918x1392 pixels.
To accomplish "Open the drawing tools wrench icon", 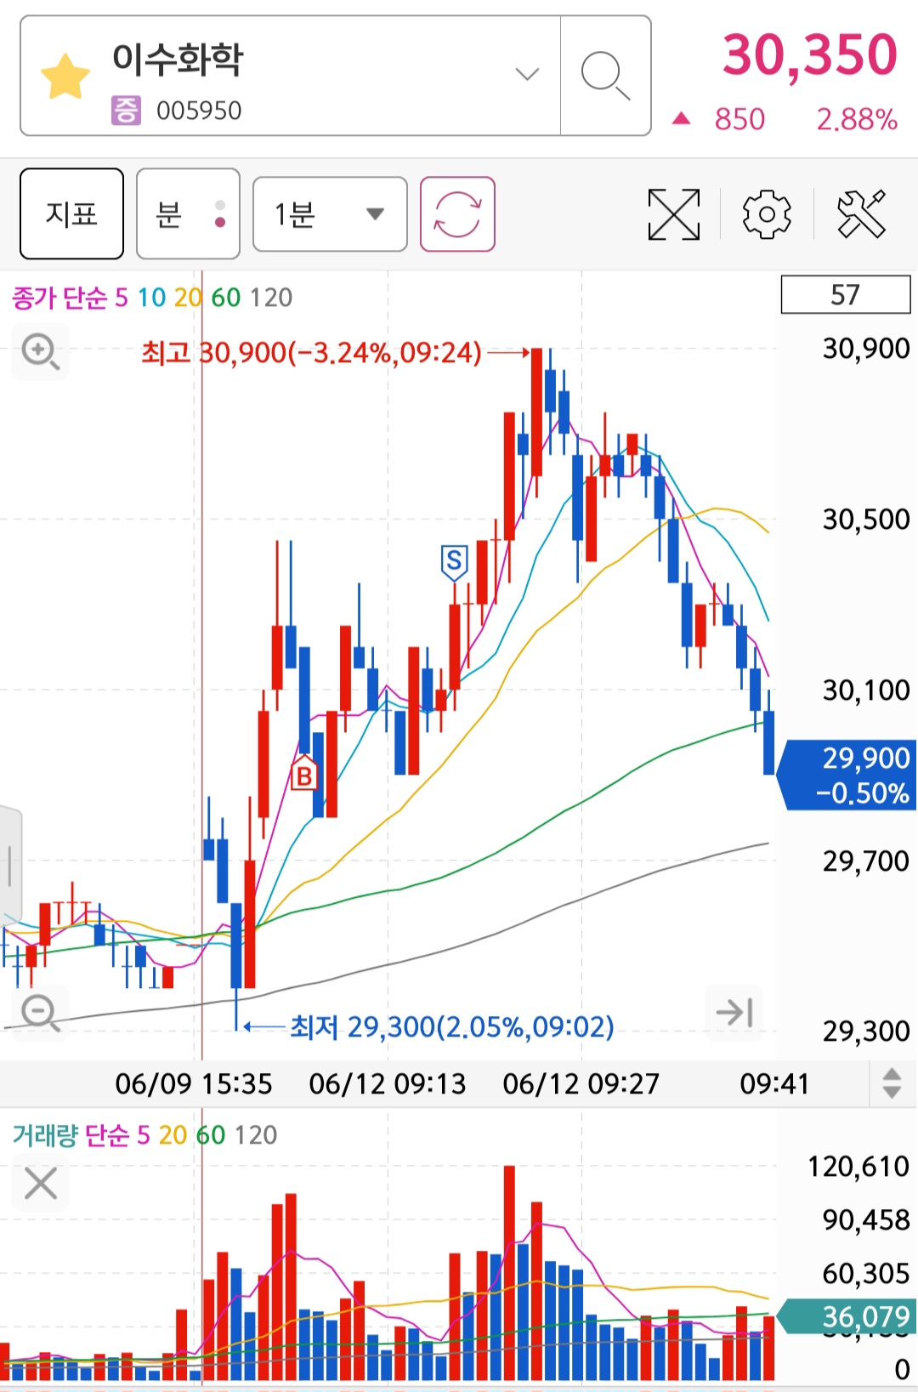I will point(861,213).
